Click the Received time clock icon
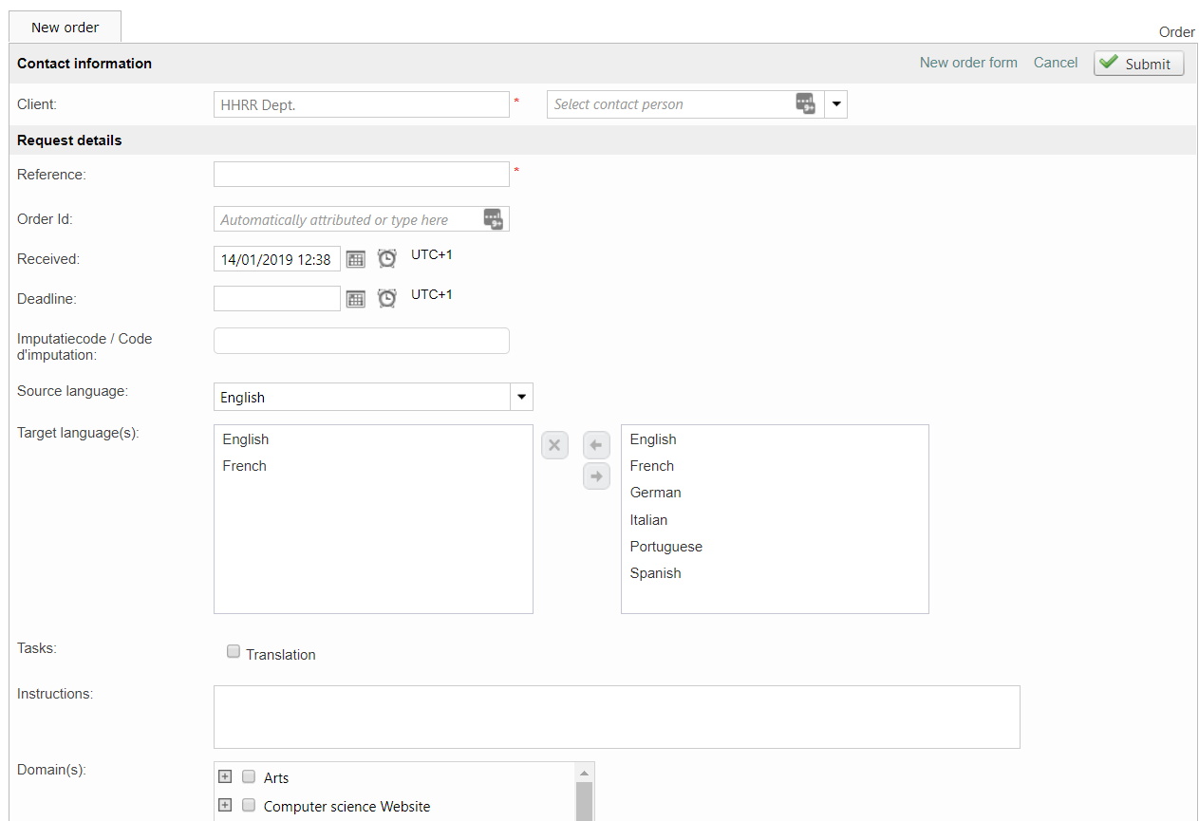Viewport: 1199px width, 821px height. tap(387, 259)
